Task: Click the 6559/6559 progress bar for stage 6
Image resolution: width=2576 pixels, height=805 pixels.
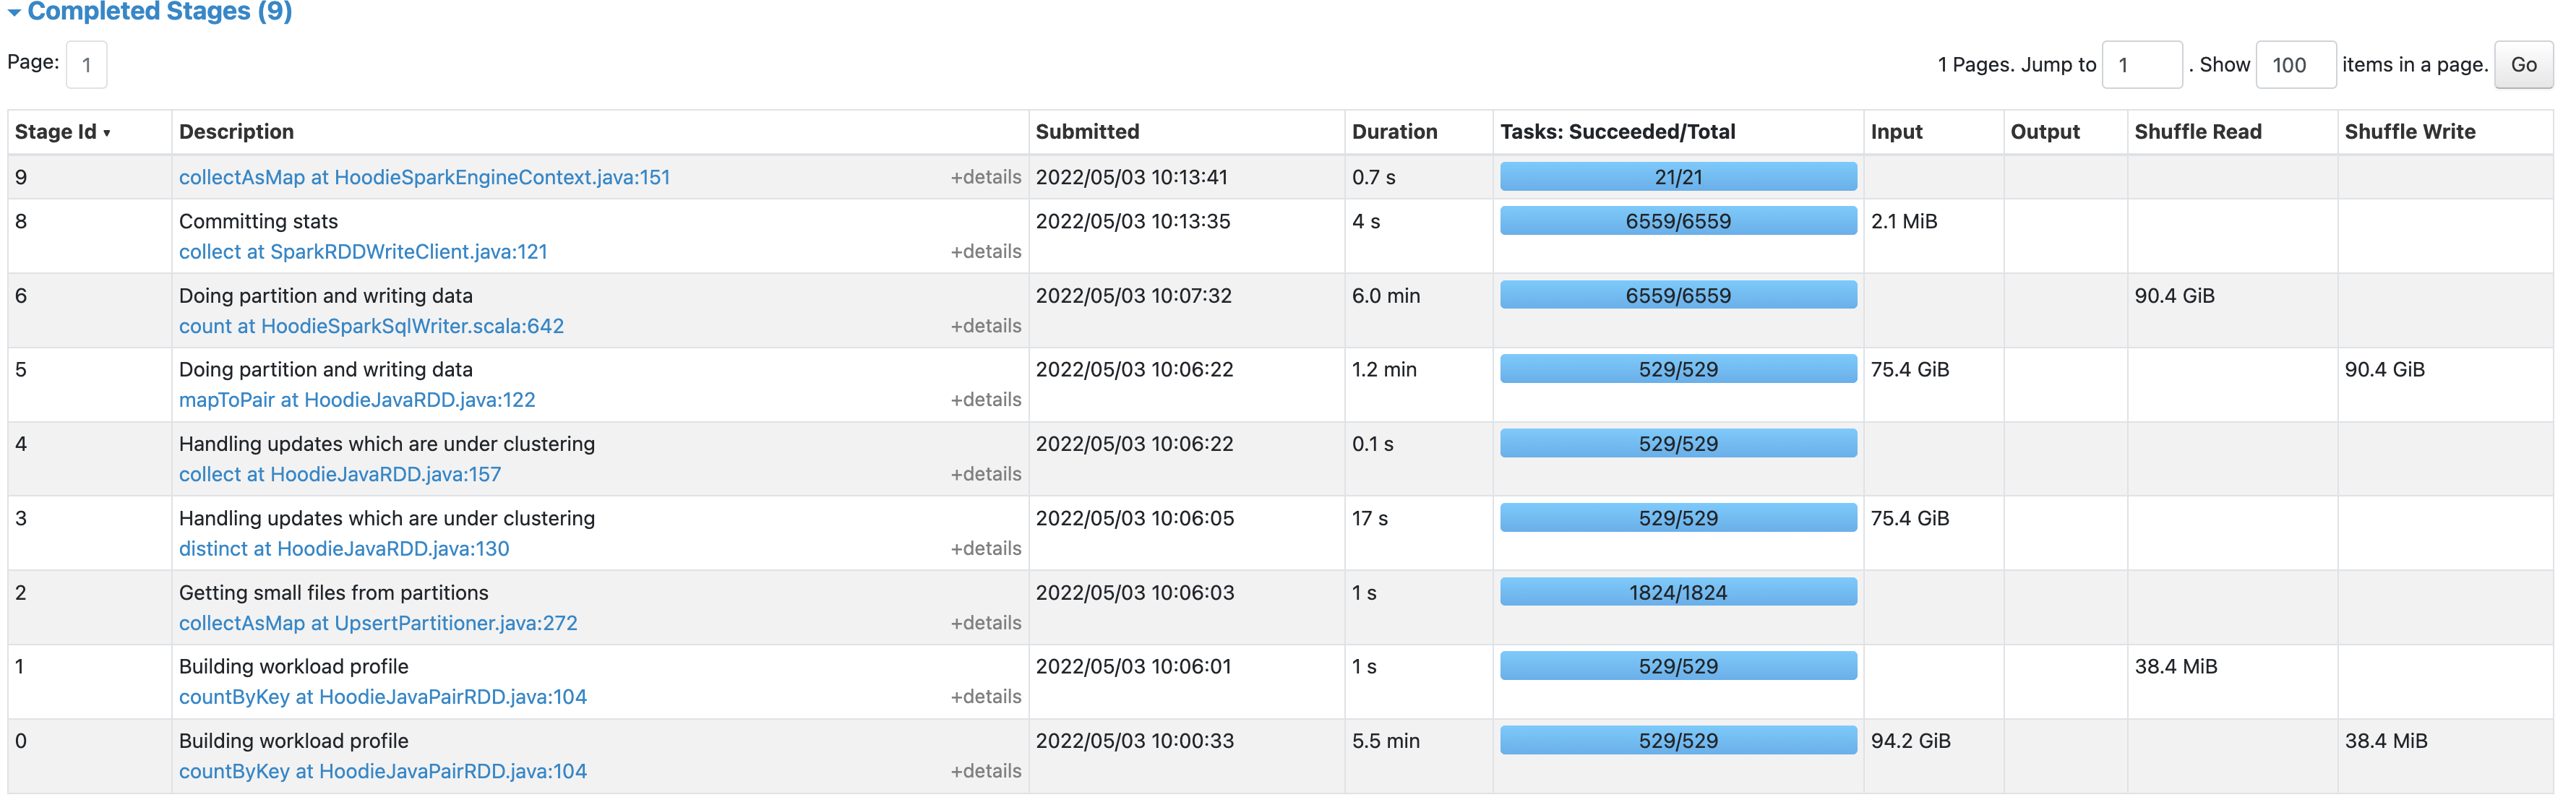Action: click(x=1677, y=295)
